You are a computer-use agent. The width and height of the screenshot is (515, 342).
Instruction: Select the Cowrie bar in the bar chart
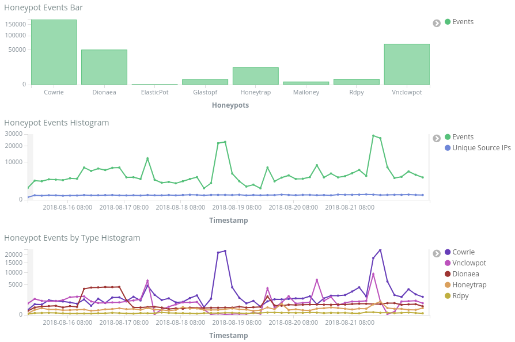54,52
